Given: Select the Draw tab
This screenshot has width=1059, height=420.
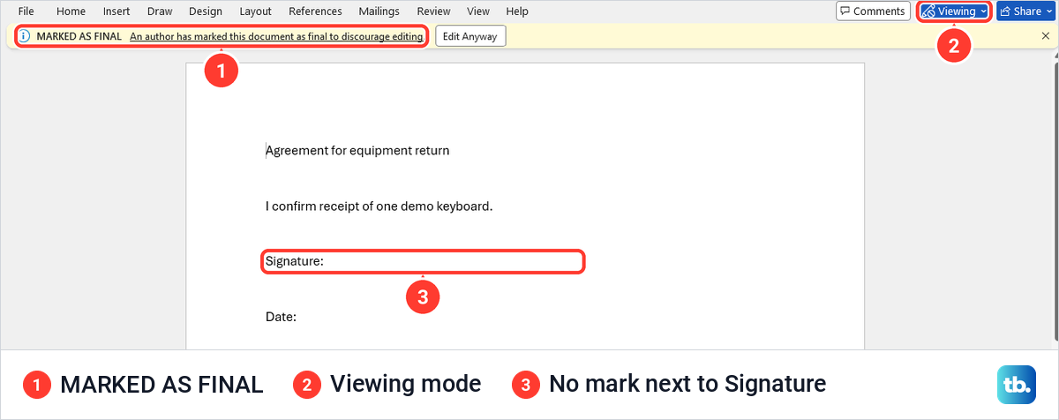Looking at the screenshot, I should (160, 11).
